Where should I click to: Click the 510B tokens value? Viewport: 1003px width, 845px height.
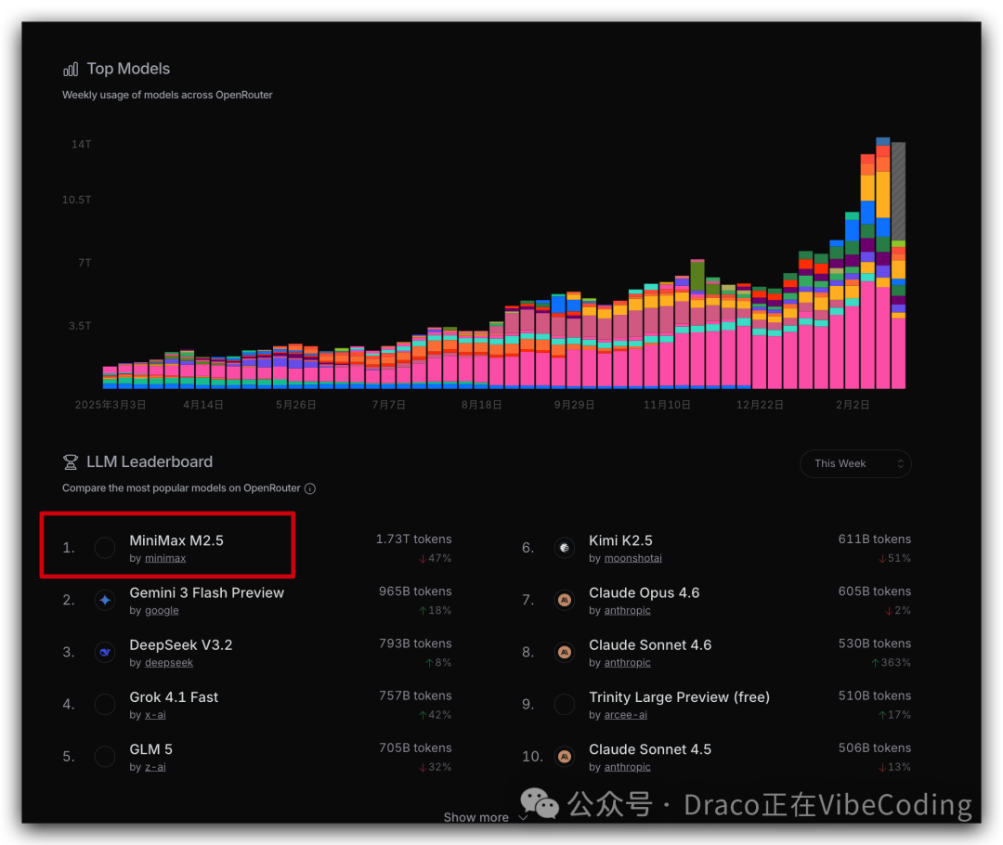(875, 695)
